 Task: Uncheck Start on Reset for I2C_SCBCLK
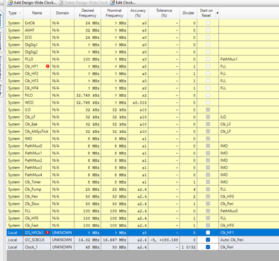(208, 239)
